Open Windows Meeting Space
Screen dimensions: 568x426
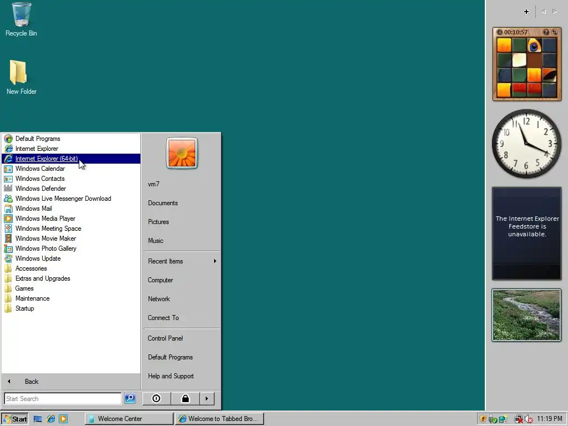click(x=70, y=229)
